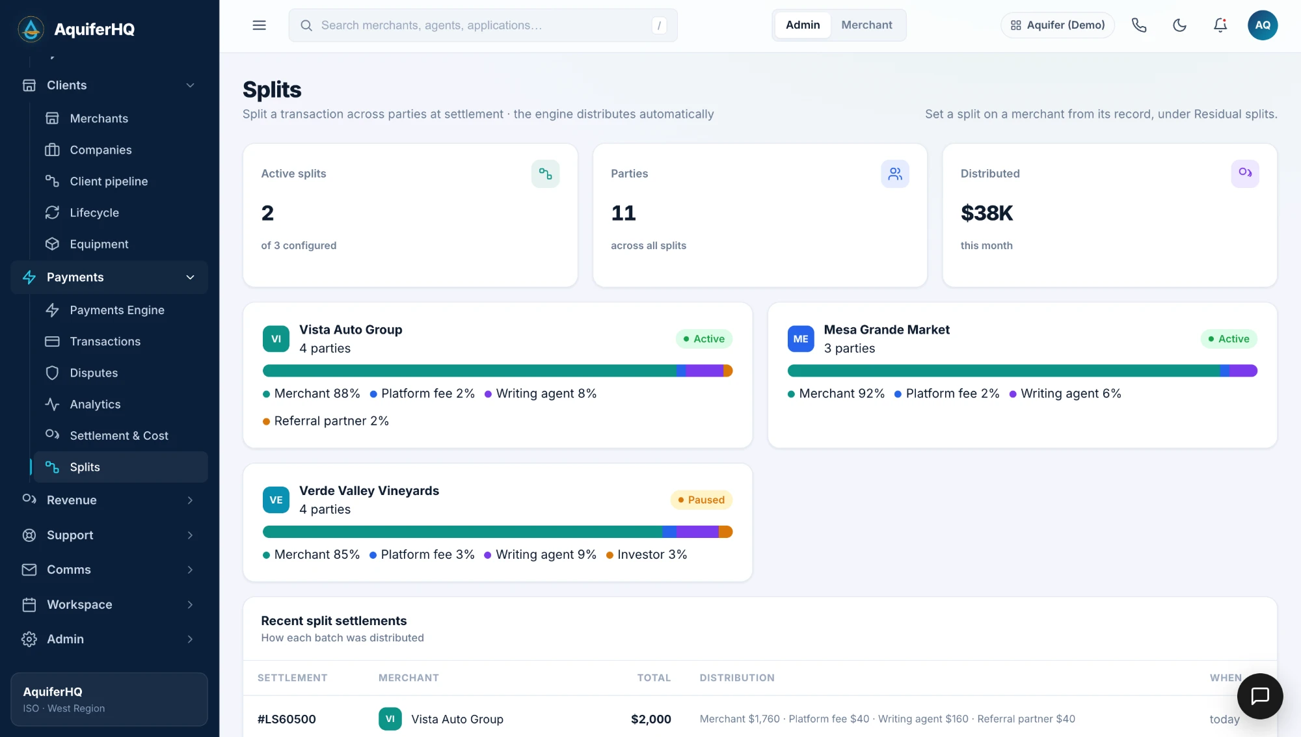Switch to Merchant view tab
Image resolution: width=1301 pixels, height=737 pixels.
(866, 25)
